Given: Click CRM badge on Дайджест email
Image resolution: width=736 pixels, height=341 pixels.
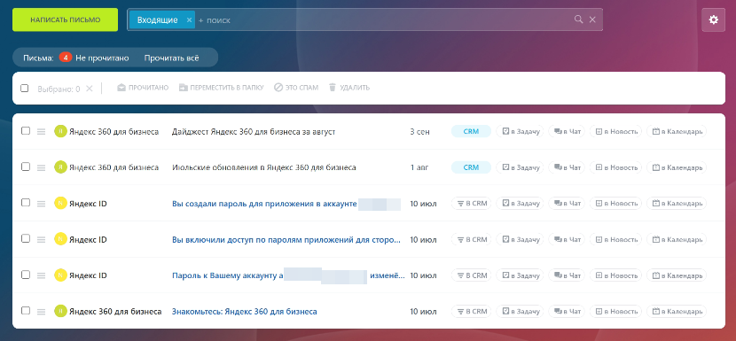Looking at the screenshot, I should tap(471, 131).
